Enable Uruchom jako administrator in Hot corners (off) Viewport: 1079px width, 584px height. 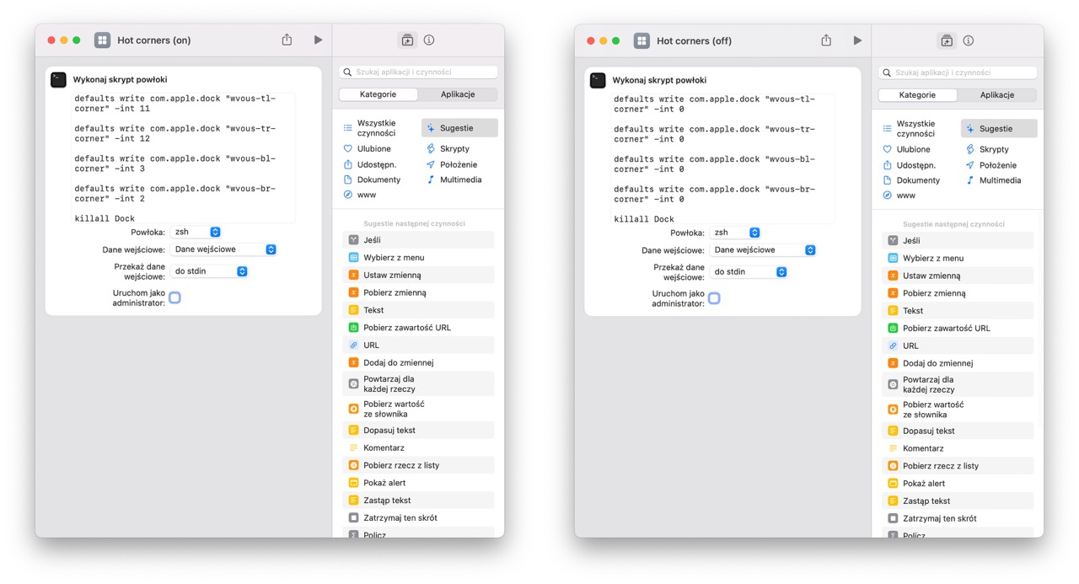tap(714, 298)
